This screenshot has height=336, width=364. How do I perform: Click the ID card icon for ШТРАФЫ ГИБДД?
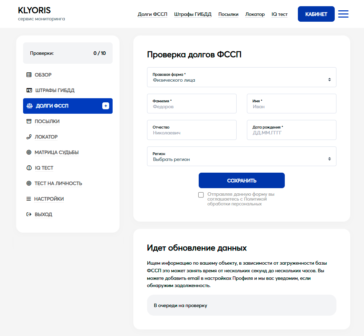(29, 90)
